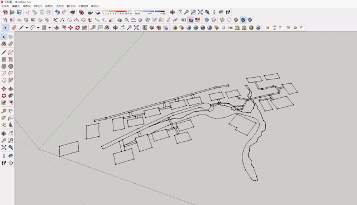Image resolution: width=357 pixels, height=205 pixels.
Task: Pick the Freehand tool in left palette
Action: coord(11,53)
